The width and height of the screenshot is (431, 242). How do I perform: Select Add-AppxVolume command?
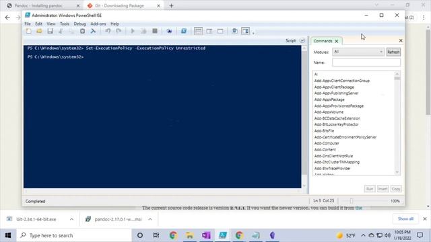tap(329, 112)
